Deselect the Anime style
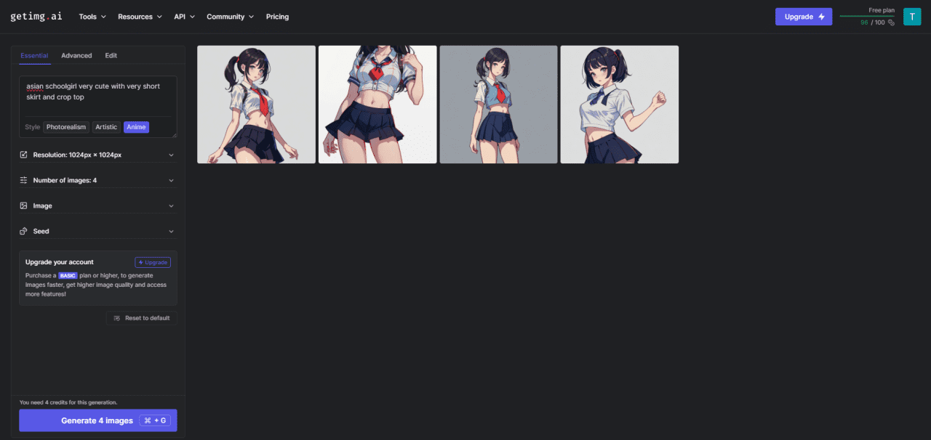This screenshot has height=440, width=931. coord(136,126)
